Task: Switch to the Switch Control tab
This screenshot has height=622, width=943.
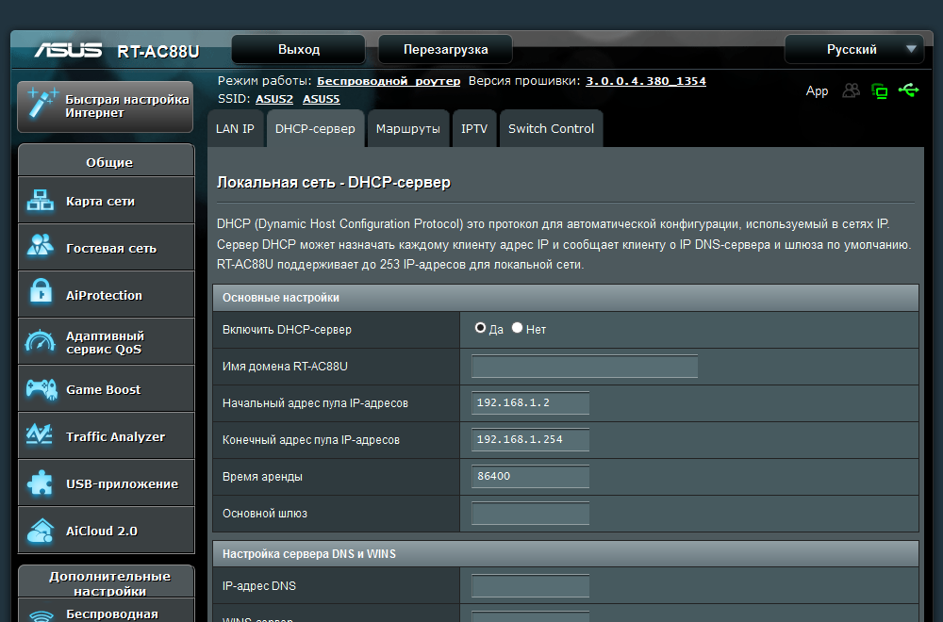Action: point(551,129)
